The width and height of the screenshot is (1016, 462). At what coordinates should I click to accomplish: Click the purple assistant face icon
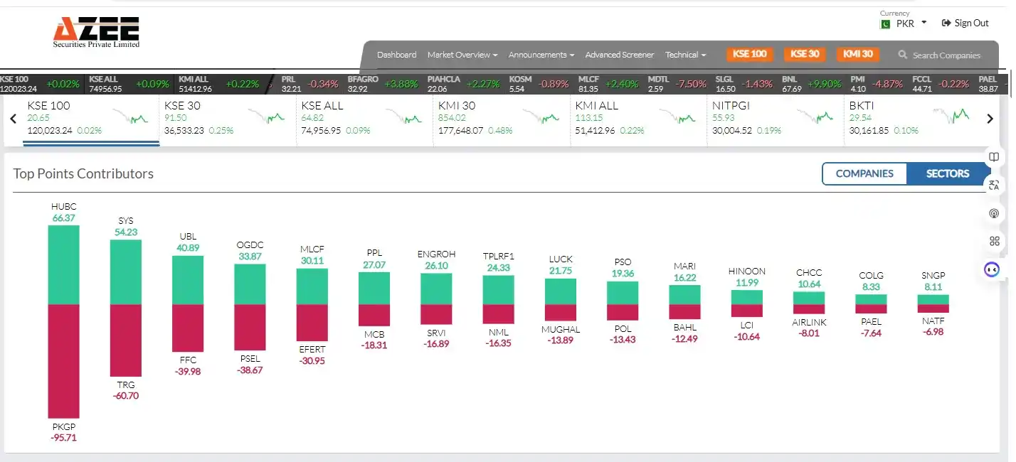click(992, 269)
